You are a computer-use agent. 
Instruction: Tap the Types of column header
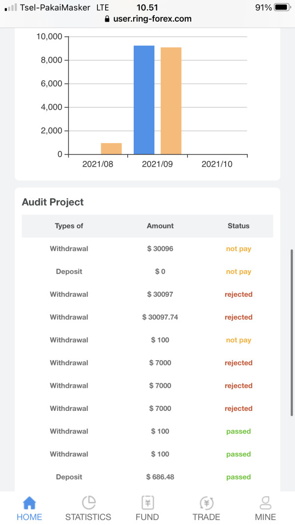pos(69,226)
